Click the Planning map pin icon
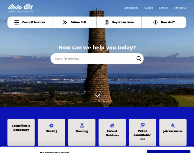The image size is (194, 153). tap(82, 125)
